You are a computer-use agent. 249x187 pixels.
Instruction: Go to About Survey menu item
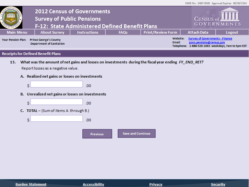(x=52, y=32)
